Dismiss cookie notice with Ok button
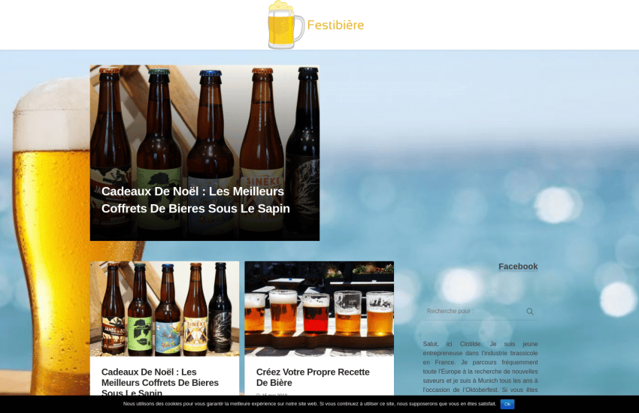This screenshot has height=413, width=639. point(507,404)
